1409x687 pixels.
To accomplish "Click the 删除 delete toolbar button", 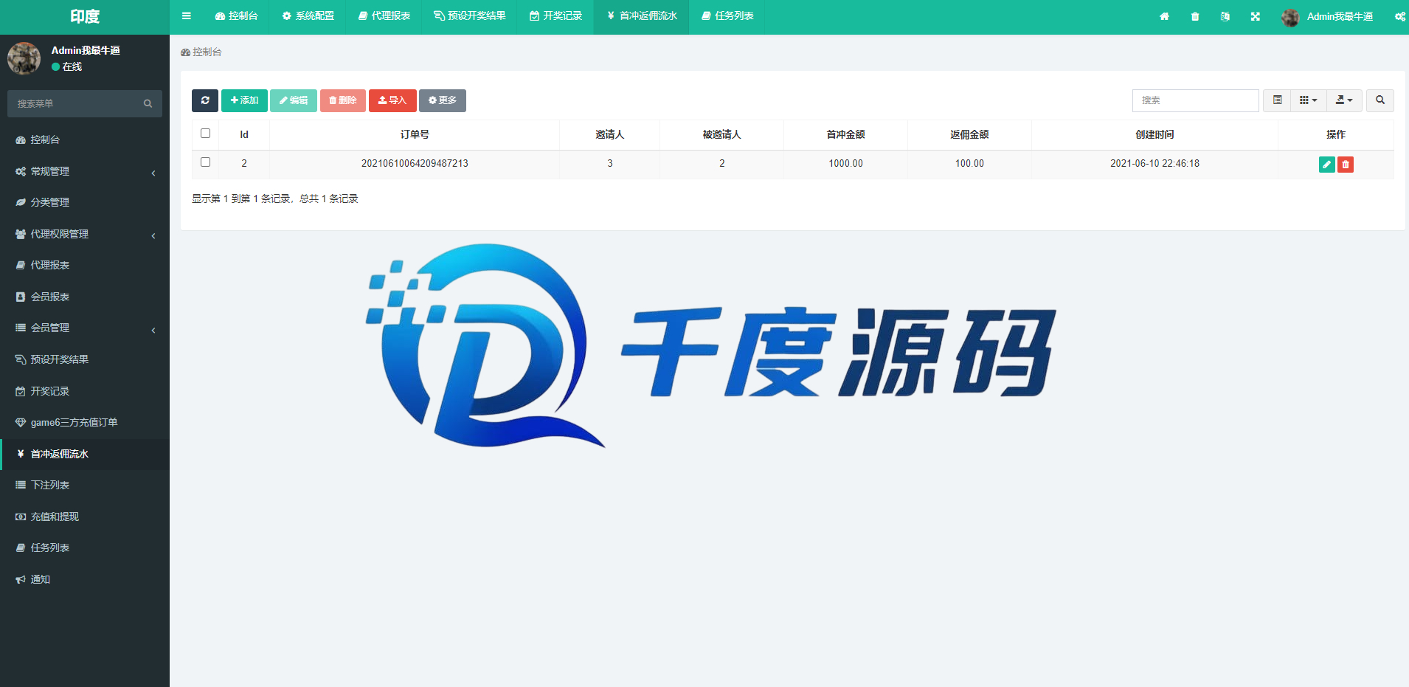I will (343, 100).
